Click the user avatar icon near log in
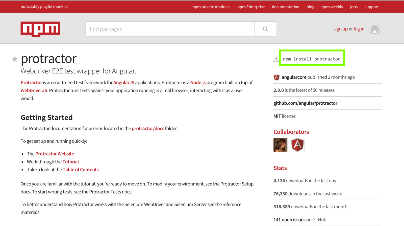 (375, 29)
